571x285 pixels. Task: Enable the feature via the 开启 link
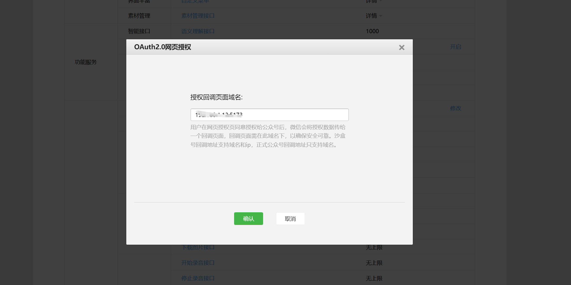point(456,47)
